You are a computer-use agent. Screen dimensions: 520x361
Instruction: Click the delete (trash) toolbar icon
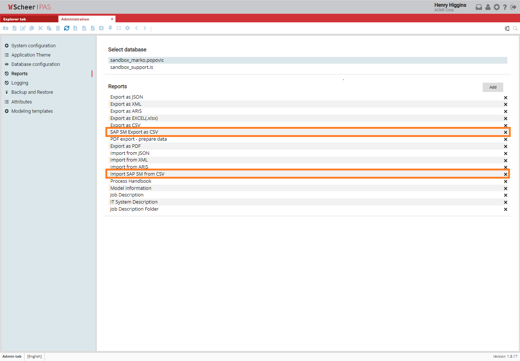(x=58, y=28)
